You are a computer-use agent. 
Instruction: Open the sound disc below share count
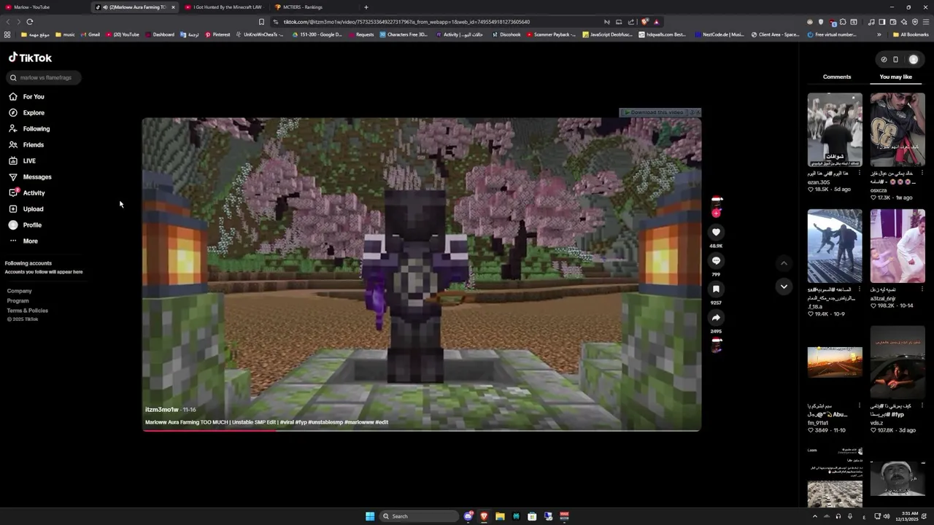pyautogui.click(x=716, y=346)
